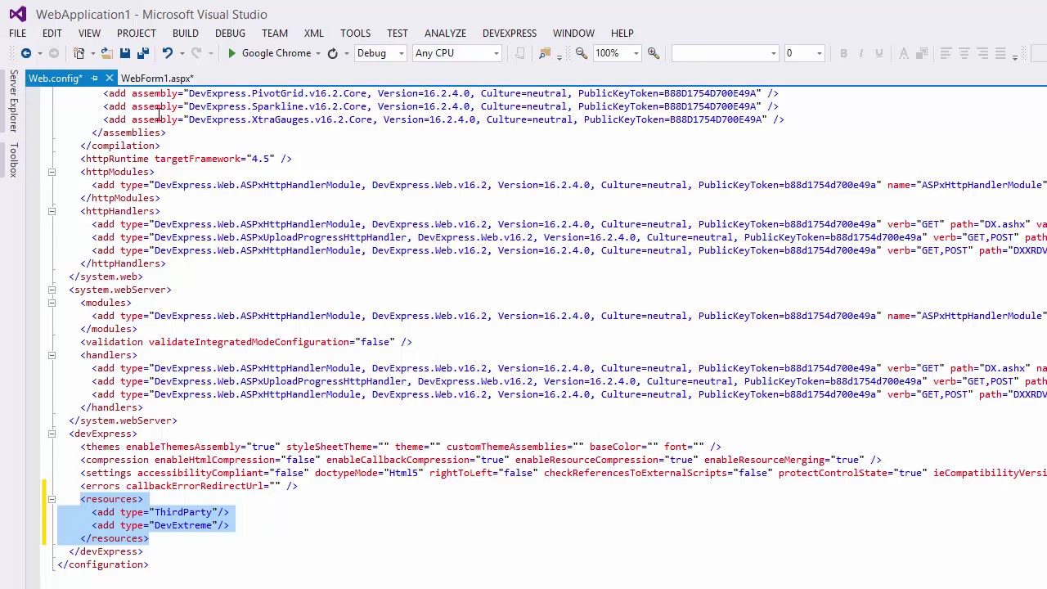Open the FILE menu
This screenshot has height=589, width=1047.
pos(17,34)
